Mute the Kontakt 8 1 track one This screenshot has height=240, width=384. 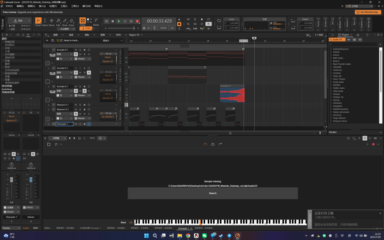point(76,50)
